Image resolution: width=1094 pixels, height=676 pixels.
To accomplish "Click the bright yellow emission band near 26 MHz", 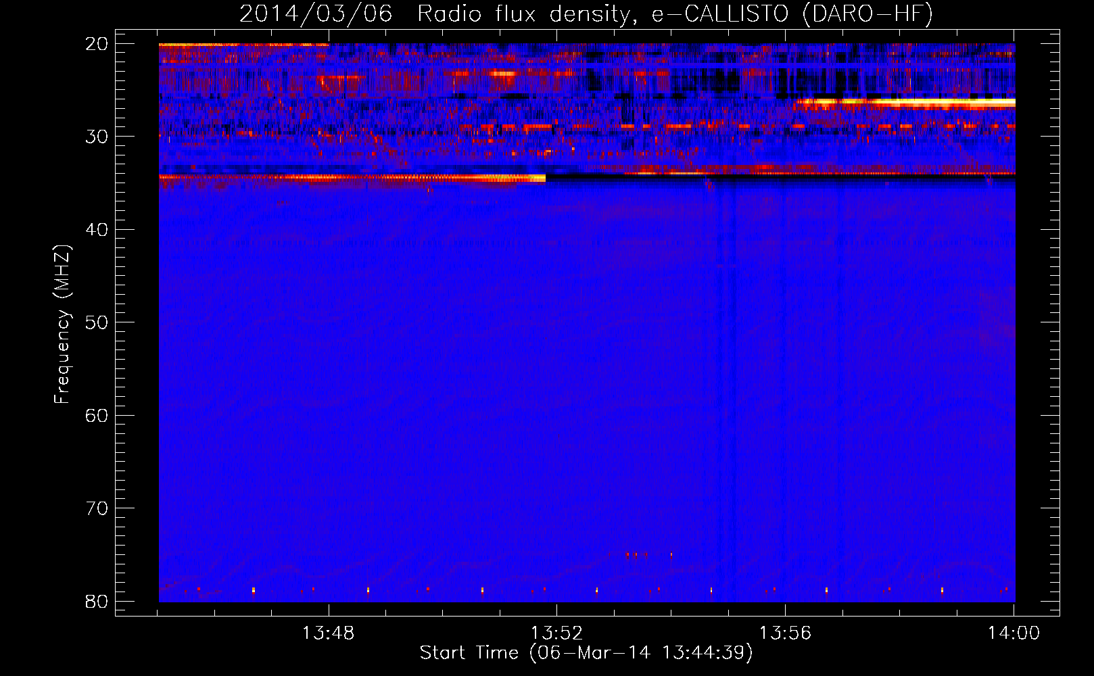I will 906,103.
